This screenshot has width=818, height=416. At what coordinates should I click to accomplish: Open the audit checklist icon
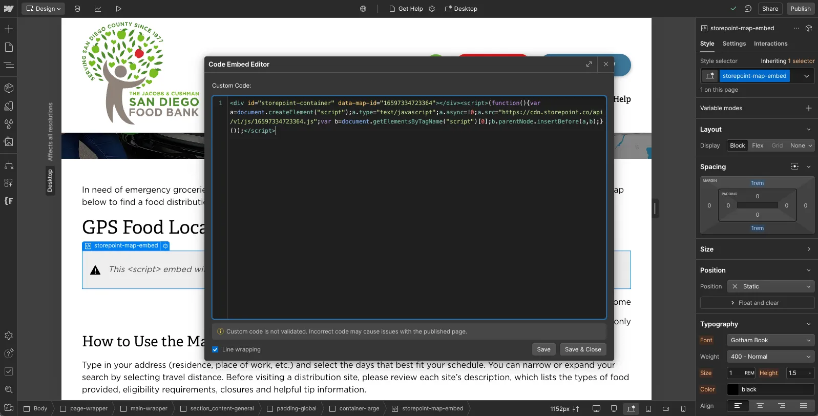coord(9,371)
